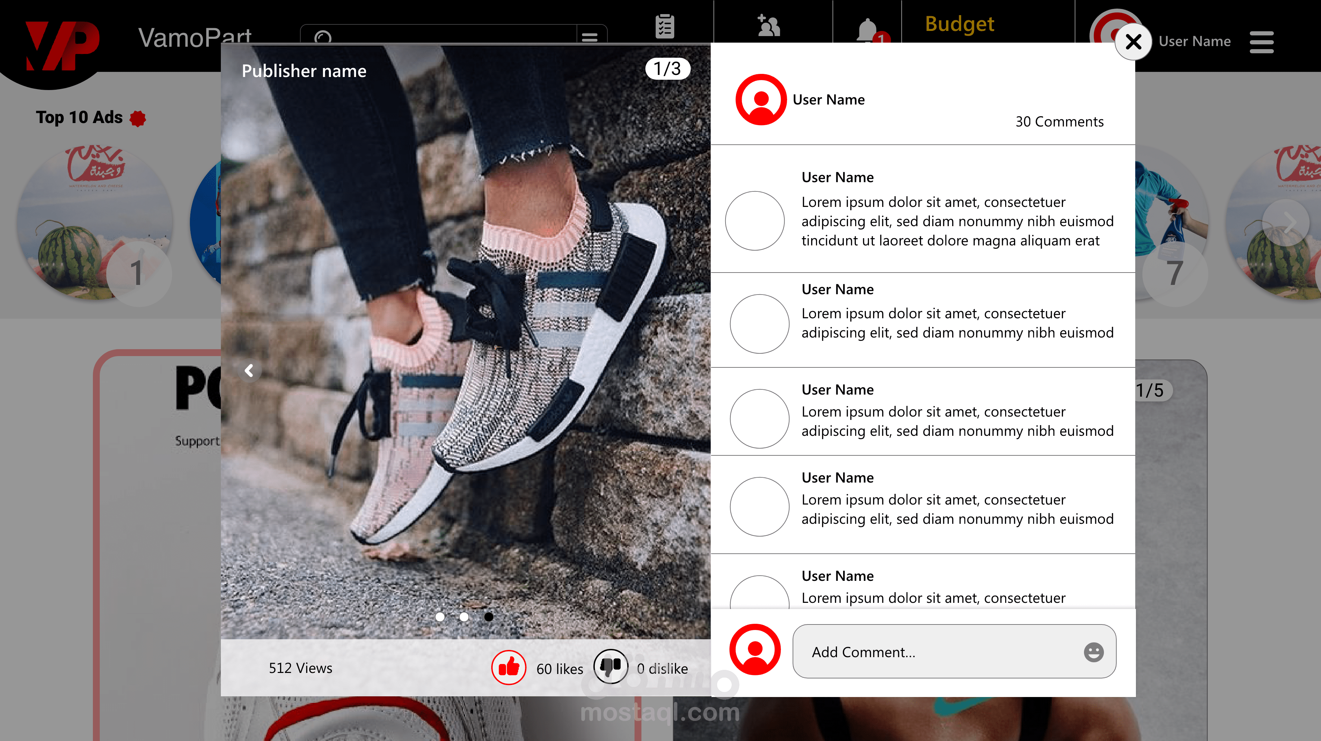Select the third carousel dot
Image resolution: width=1321 pixels, height=741 pixels.
(489, 617)
